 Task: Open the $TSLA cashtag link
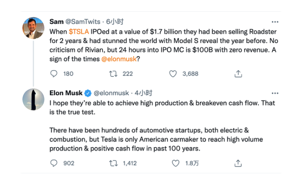pyautogui.click(x=79, y=31)
